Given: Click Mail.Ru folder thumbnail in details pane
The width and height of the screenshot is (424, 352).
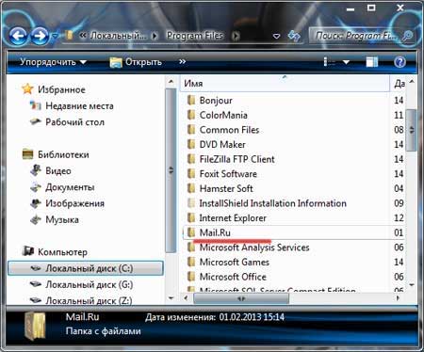Looking at the screenshot, I should (35, 327).
